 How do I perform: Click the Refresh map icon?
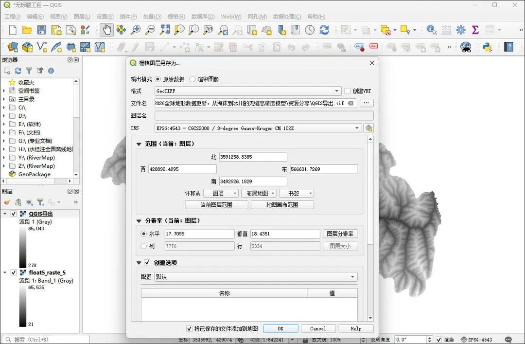[324, 30]
